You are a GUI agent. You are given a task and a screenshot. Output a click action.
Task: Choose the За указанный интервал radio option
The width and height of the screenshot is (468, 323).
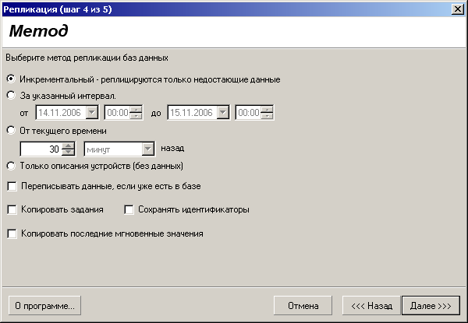click(x=11, y=96)
